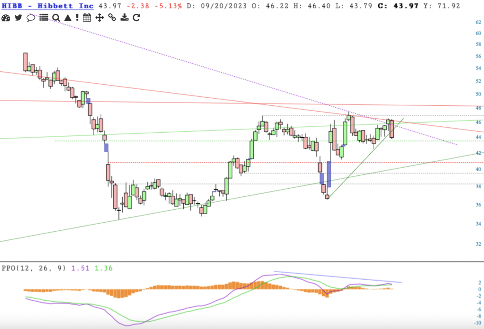Click the green PPO signal value 1.36
Image resolution: width=484 pixels, height=329 pixels.
[104, 268]
